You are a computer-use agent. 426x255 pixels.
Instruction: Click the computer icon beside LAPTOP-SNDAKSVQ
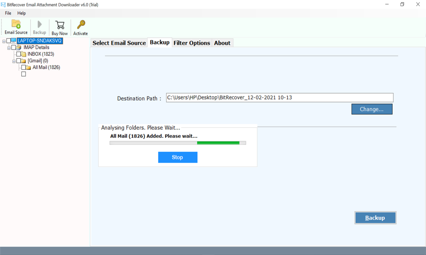point(14,41)
